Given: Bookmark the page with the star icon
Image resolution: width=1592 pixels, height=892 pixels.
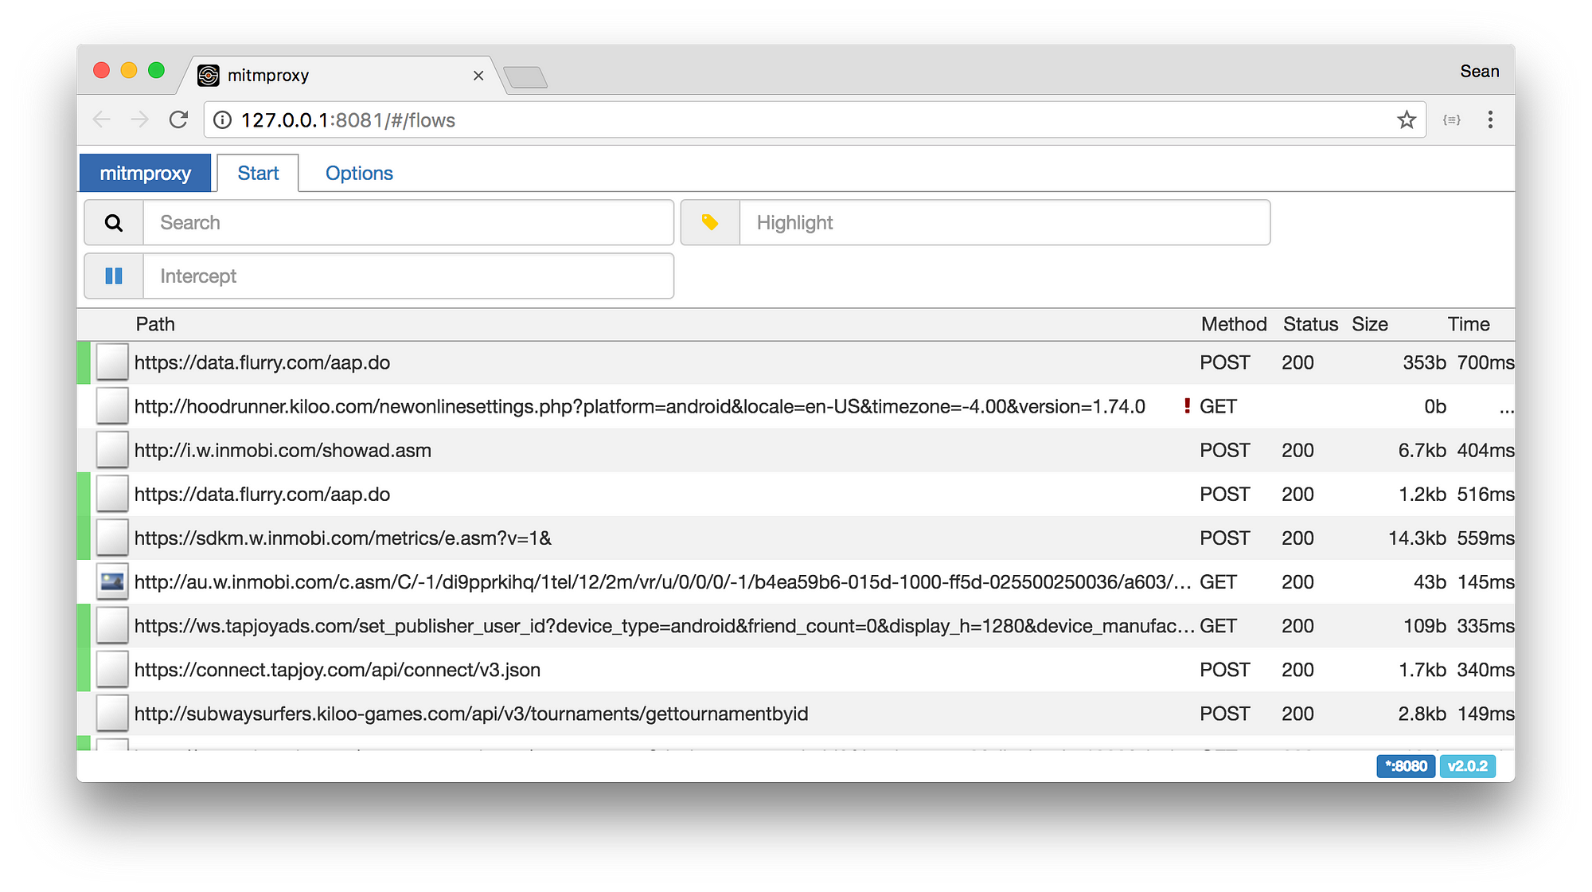Looking at the screenshot, I should tap(1407, 119).
